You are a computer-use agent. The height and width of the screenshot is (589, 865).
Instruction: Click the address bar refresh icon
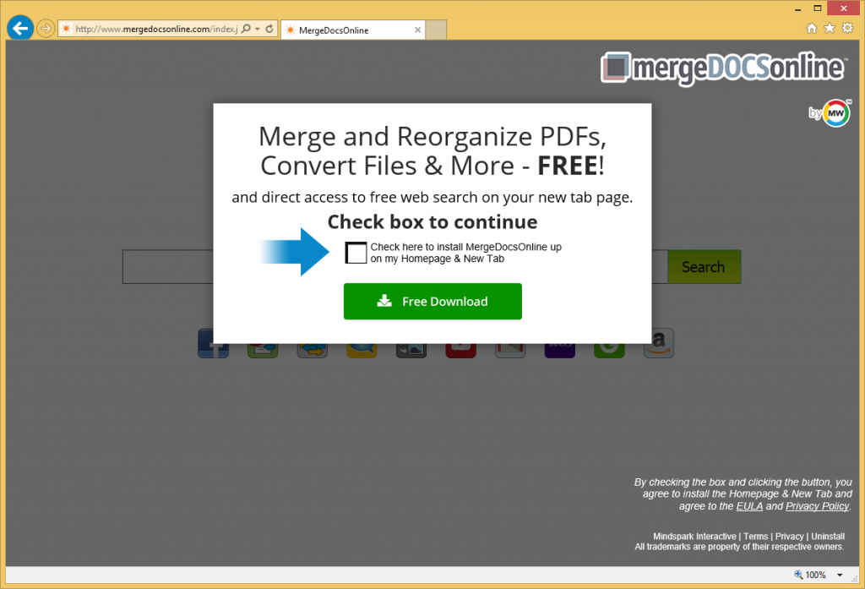click(269, 29)
